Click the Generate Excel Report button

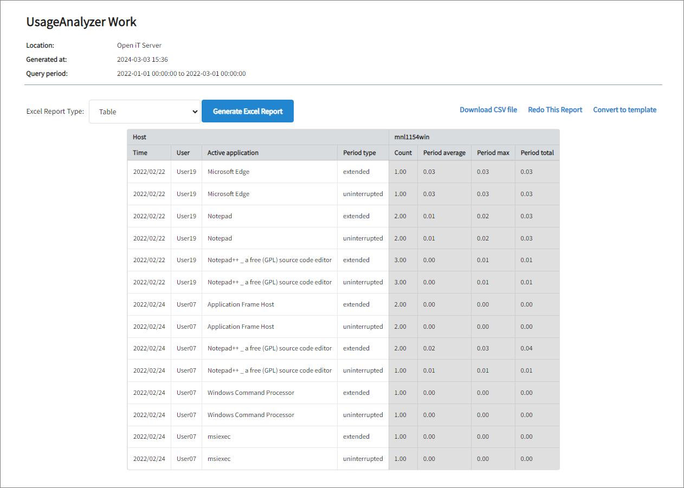[247, 111]
